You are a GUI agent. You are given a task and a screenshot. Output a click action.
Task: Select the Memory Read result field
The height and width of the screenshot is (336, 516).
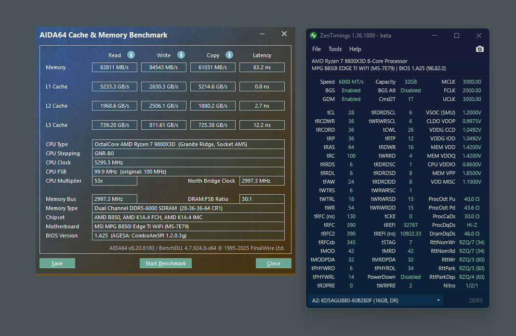click(115, 67)
